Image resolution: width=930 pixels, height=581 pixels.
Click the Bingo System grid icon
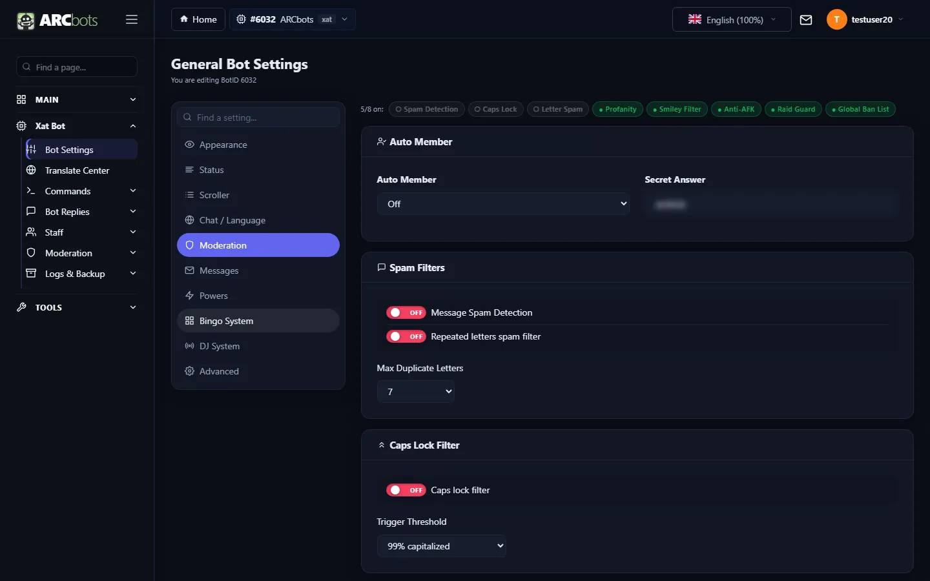pyautogui.click(x=189, y=321)
